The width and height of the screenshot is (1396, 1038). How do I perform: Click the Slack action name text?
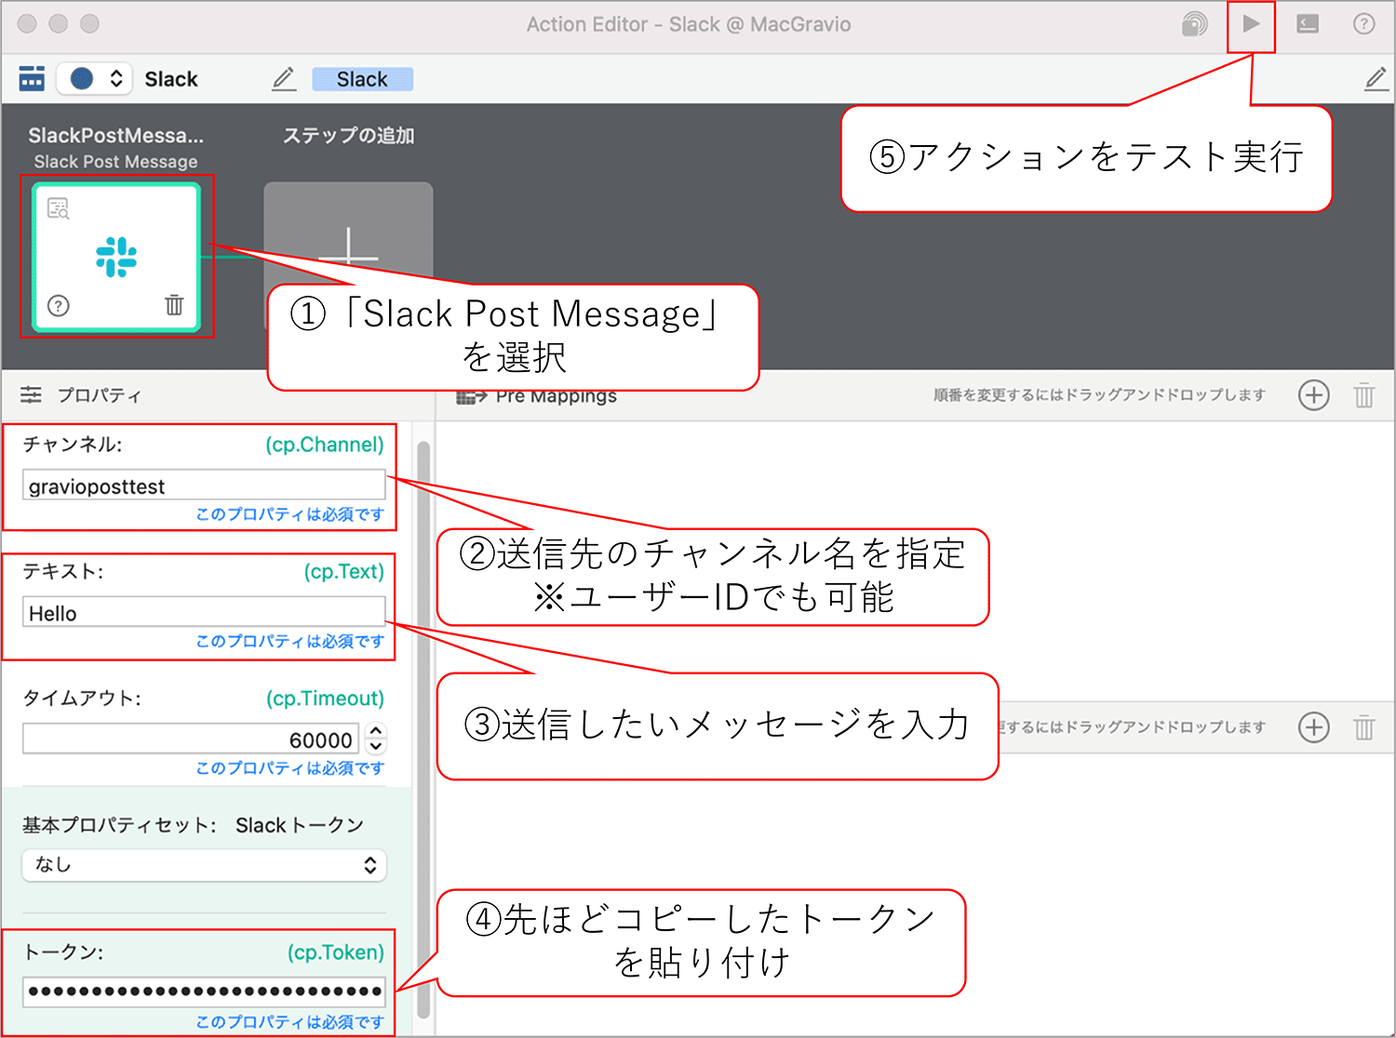pyautogui.click(x=171, y=79)
